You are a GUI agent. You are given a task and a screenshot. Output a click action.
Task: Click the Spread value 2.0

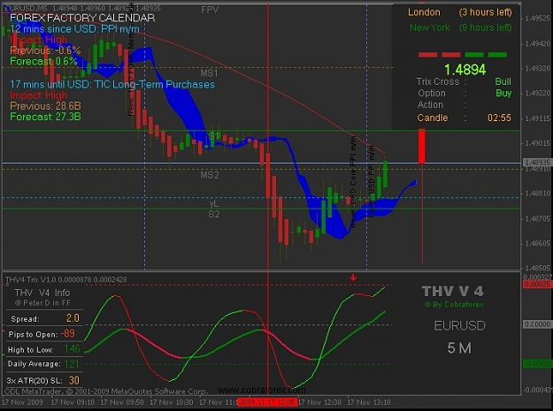coord(73,318)
